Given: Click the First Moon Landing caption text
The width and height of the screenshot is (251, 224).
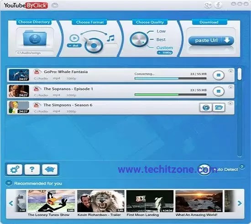Looking at the screenshot, I should coord(143,215).
